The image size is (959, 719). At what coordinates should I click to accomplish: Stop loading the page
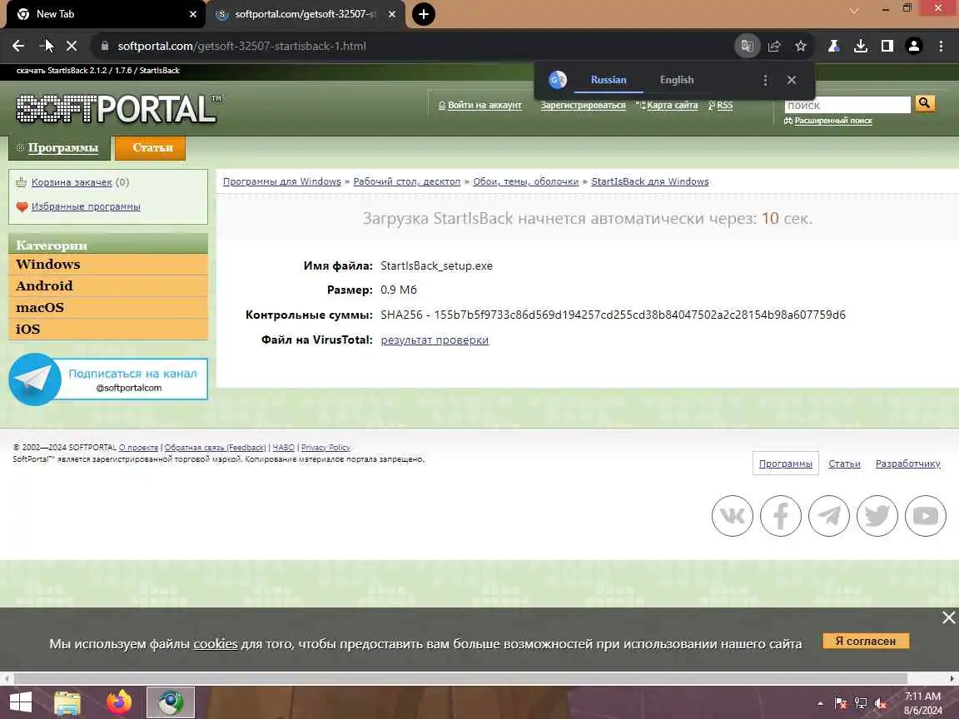tap(72, 46)
